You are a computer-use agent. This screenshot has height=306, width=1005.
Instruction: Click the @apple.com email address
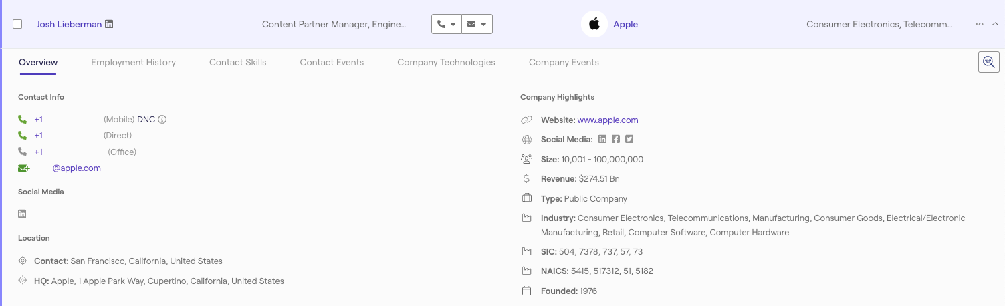[76, 168]
